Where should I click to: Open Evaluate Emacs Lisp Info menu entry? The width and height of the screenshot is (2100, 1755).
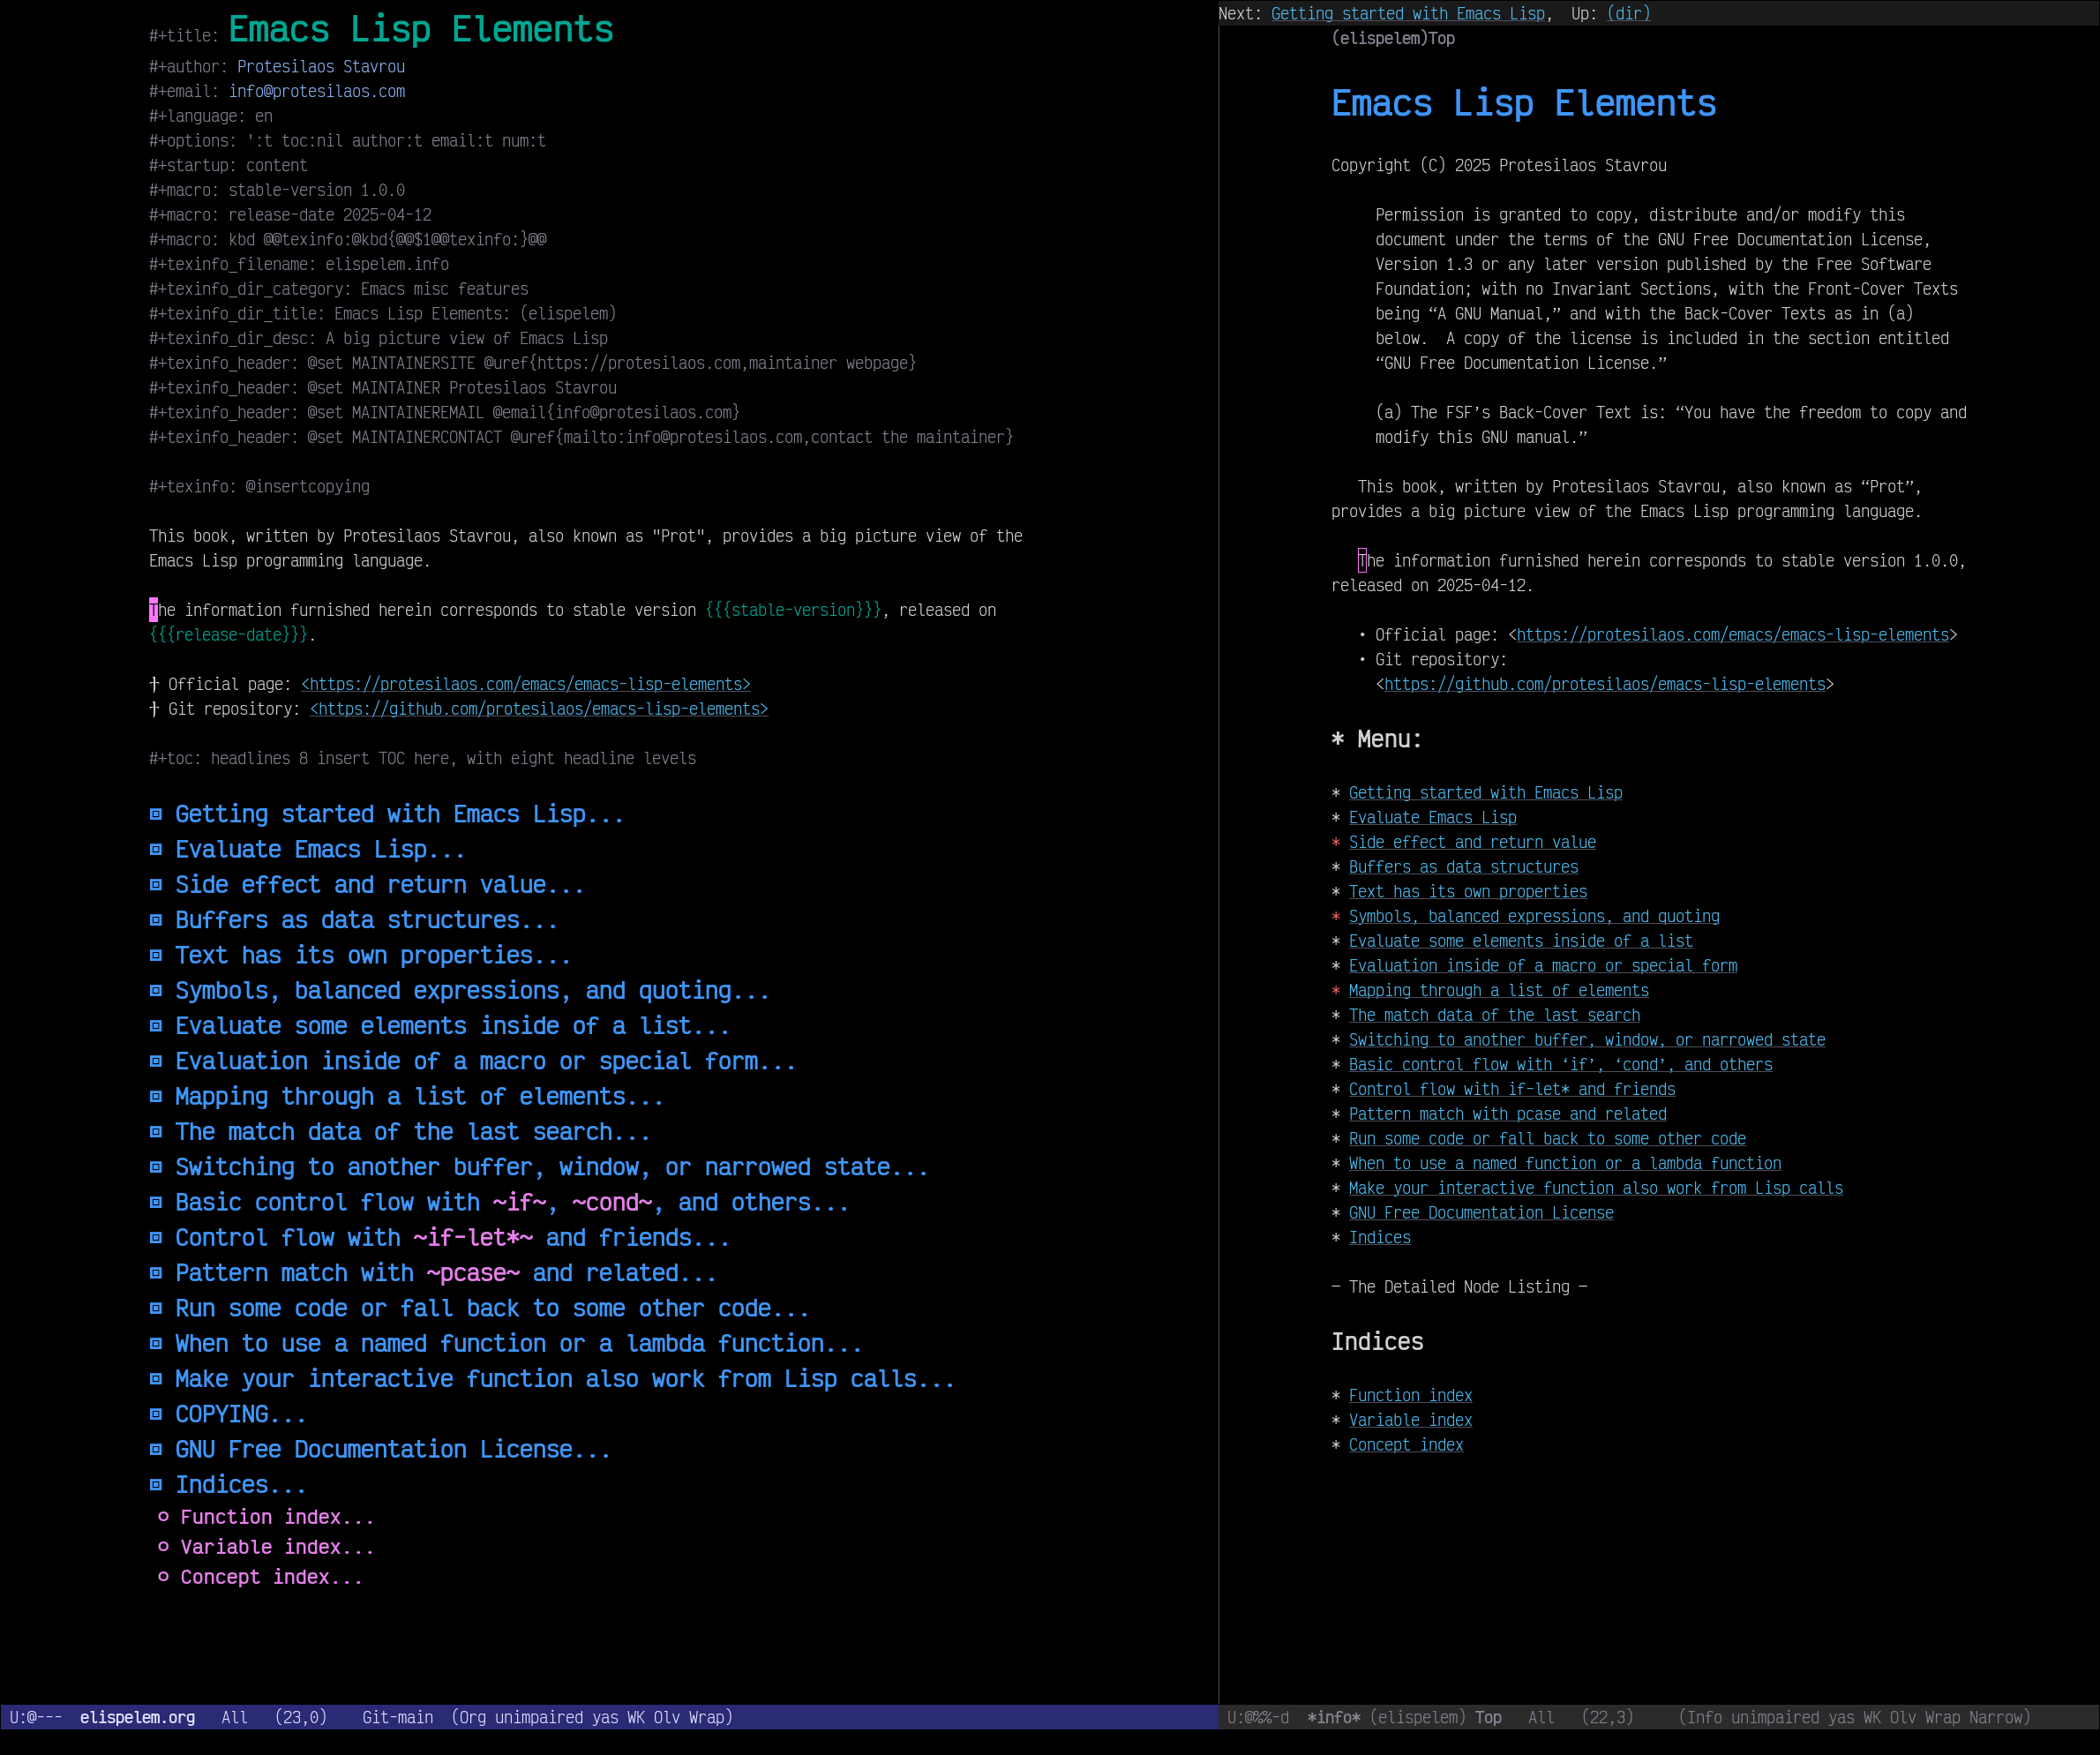(x=1432, y=817)
